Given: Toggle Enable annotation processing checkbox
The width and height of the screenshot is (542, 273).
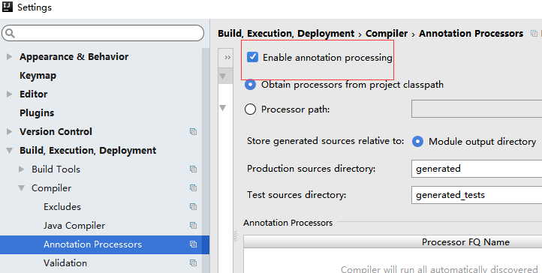Looking at the screenshot, I should (253, 57).
